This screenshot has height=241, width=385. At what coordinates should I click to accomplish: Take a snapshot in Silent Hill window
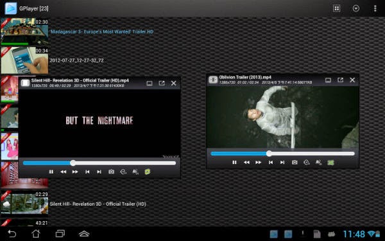[111, 172]
